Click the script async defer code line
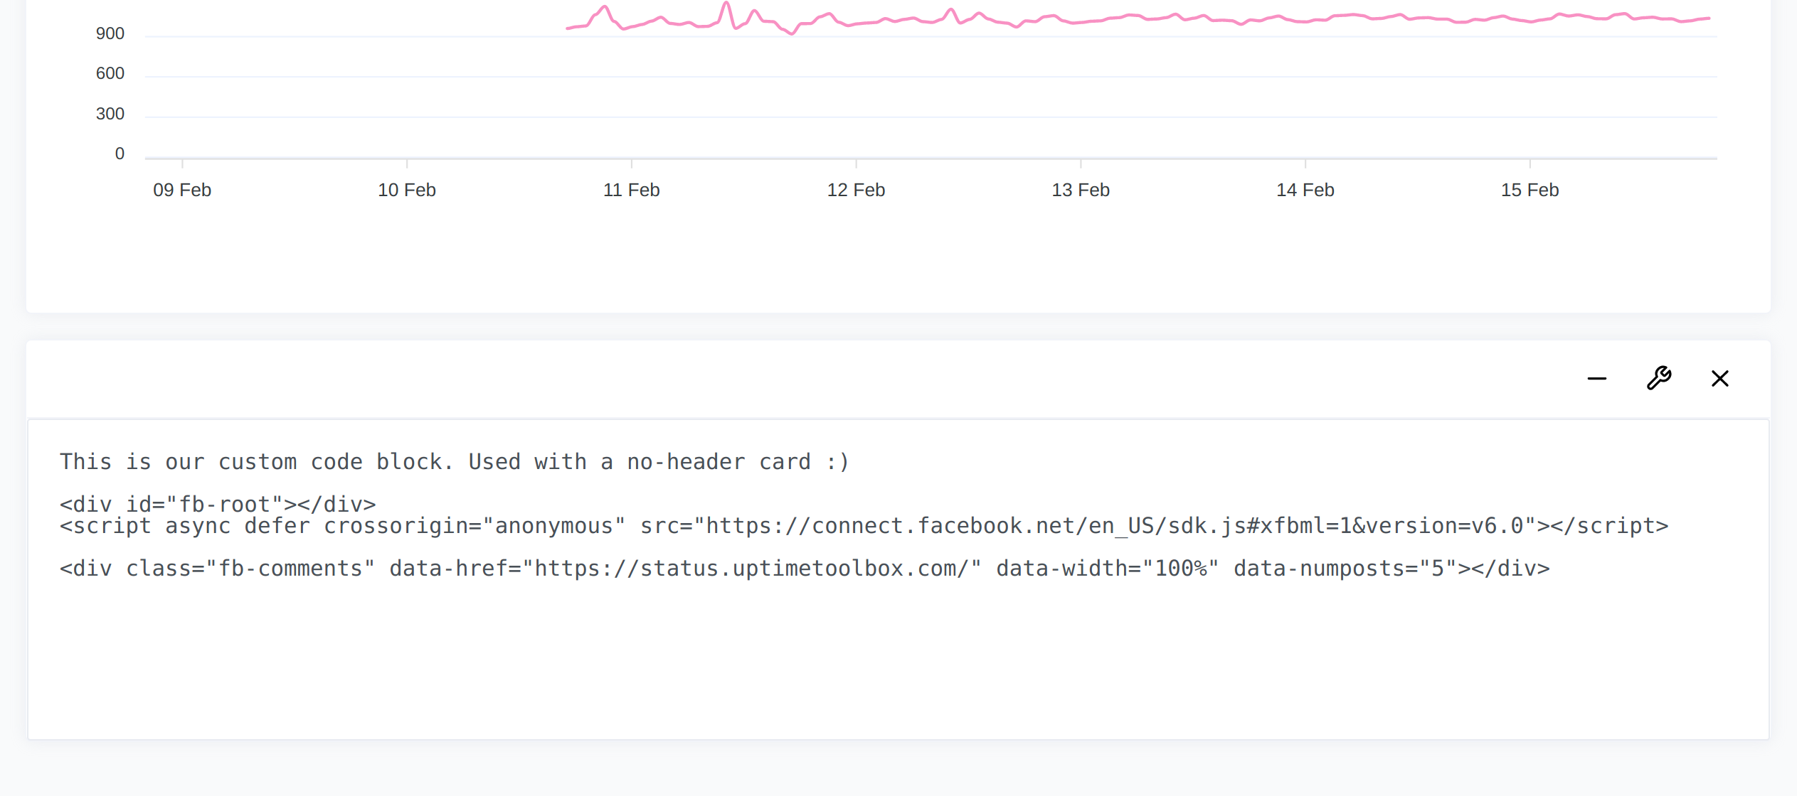Image resolution: width=1797 pixels, height=796 pixels. pos(864,526)
